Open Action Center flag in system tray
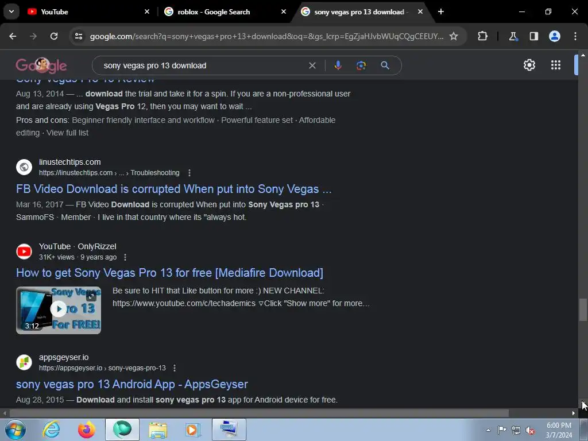The height and width of the screenshot is (441, 588). point(502,430)
